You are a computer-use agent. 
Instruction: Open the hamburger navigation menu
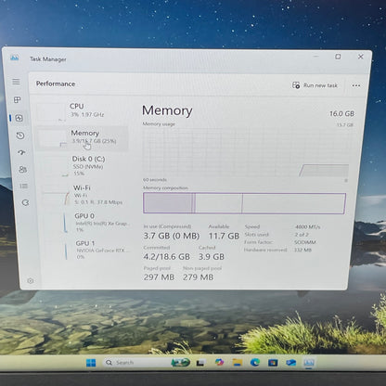point(16,82)
